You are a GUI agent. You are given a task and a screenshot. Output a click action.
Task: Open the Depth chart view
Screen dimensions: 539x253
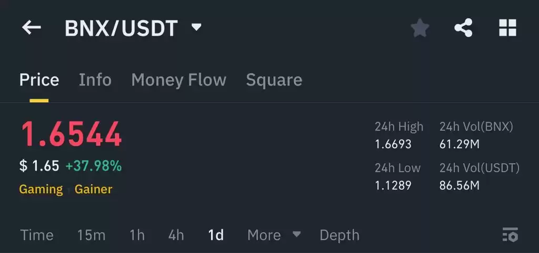pyautogui.click(x=340, y=236)
